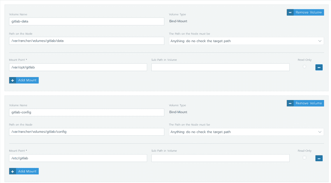Click Add Mount text in gitlab-data volume
Viewport: 331px width, 183px height.
coord(27,80)
